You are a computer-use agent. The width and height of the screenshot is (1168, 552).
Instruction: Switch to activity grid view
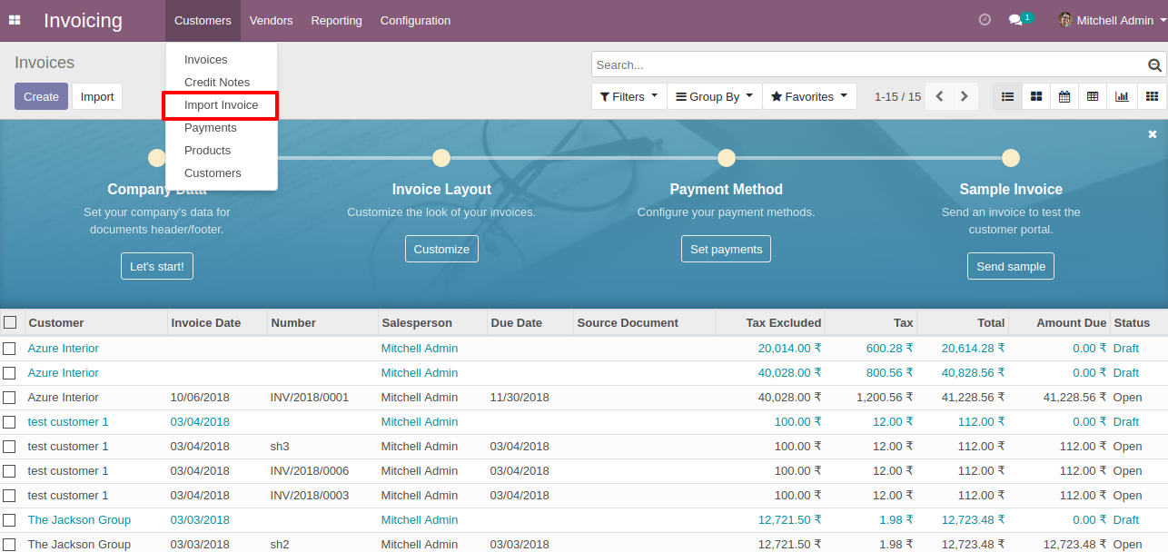click(x=1152, y=96)
